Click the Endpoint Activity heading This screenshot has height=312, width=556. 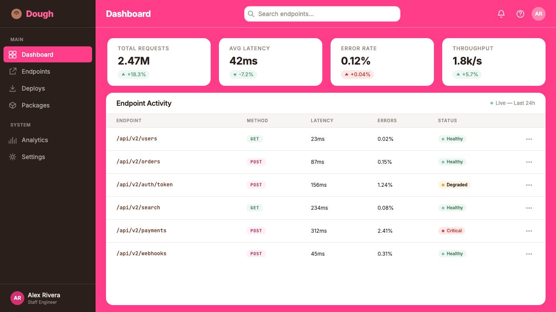[144, 103]
